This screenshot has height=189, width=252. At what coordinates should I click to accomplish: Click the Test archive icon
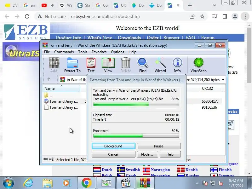point(91,65)
